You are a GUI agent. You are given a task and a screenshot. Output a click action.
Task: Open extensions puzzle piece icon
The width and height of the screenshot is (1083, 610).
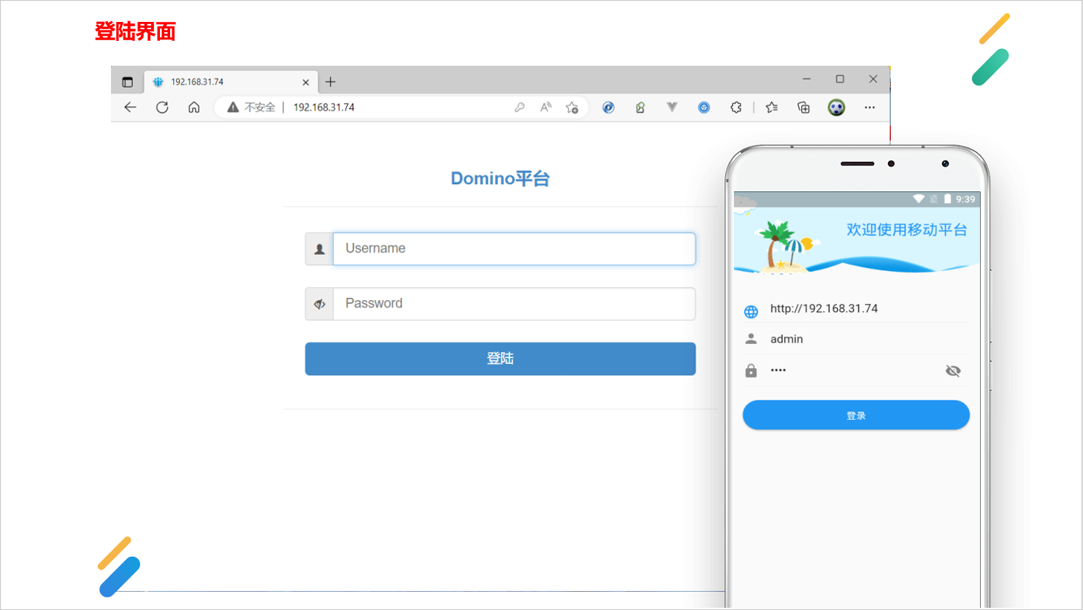(736, 107)
